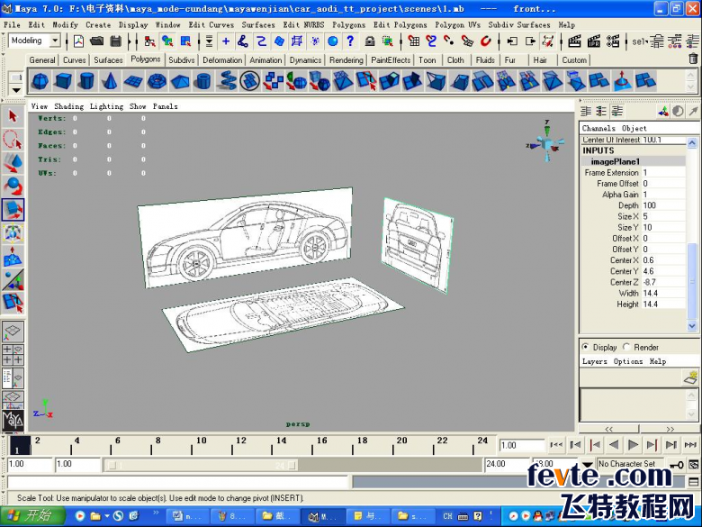Create a polygon pipe from the shelf
This screenshot has height=527, width=702.
pos(203,82)
